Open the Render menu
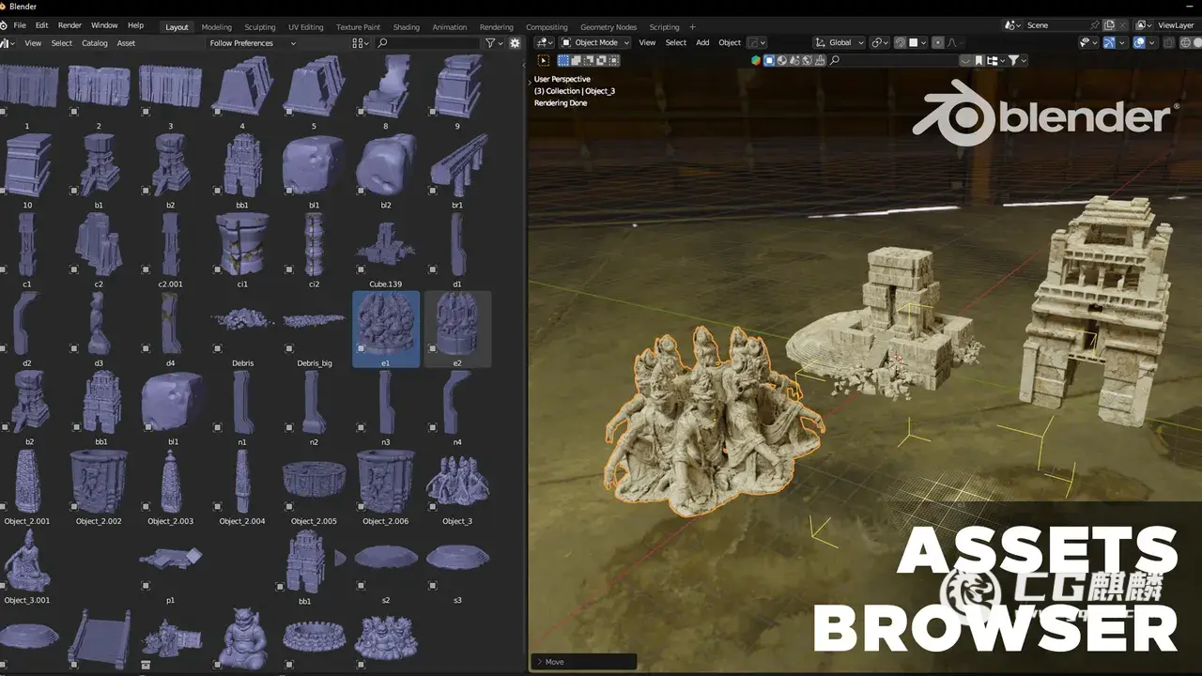 coord(69,25)
